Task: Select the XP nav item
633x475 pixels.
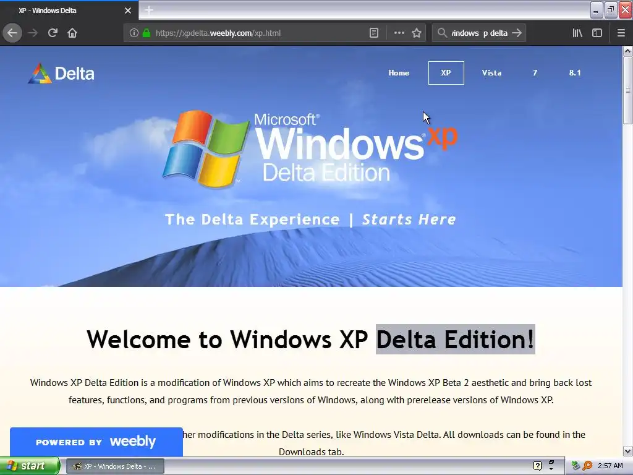Action: pos(446,73)
